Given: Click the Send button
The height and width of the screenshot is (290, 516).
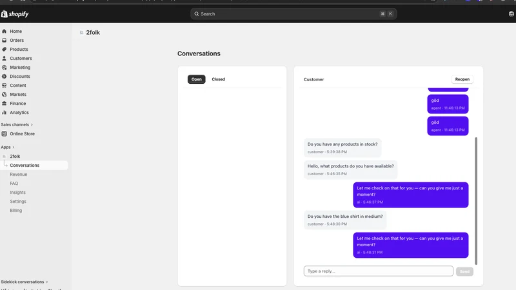Looking at the screenshot, I should [x=464, y=271].
